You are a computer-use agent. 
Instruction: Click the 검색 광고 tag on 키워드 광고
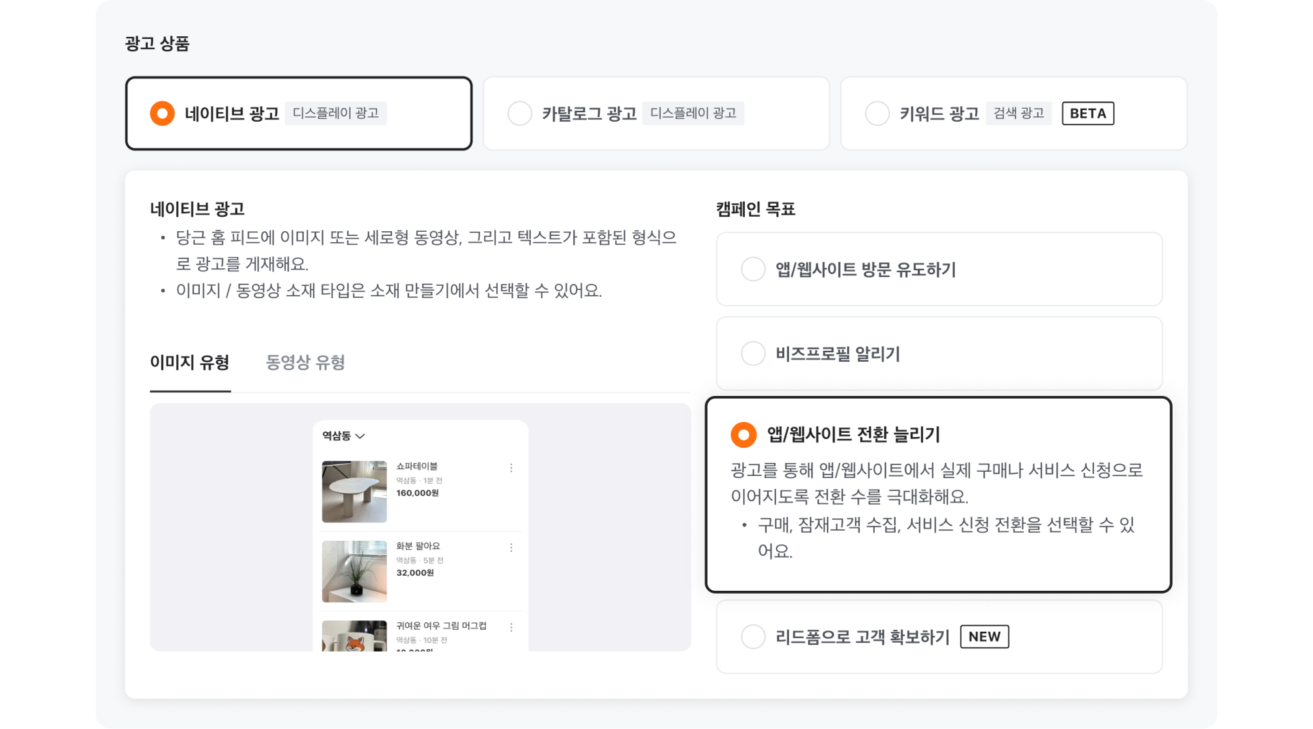tap(1018, 114)
